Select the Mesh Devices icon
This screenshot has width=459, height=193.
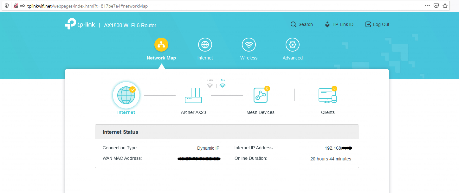pyautogui.click(x=261, y=95)
